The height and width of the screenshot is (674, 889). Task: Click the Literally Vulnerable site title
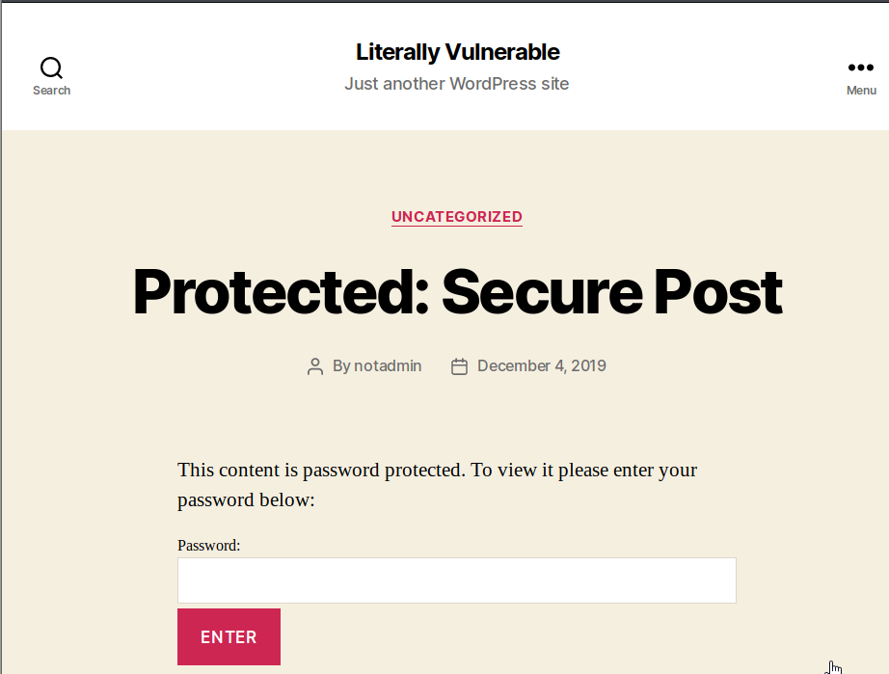(457, 51)
